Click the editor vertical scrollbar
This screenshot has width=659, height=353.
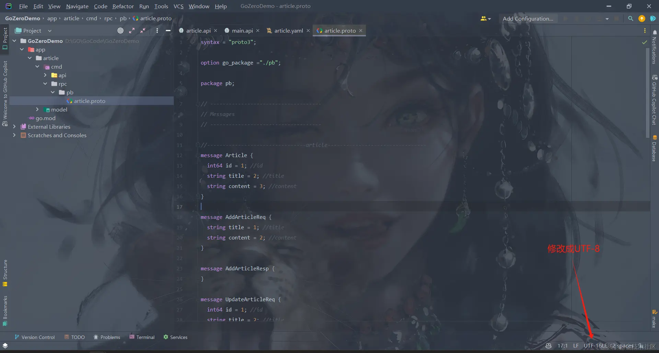(648, 93)
